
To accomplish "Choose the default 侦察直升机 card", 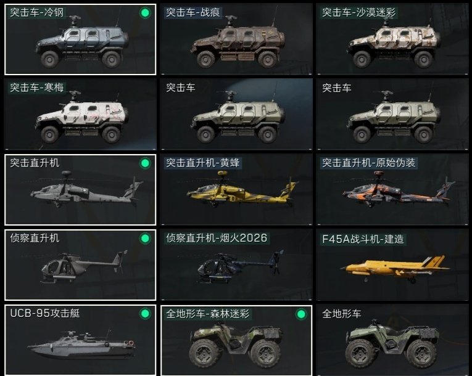I will point(80,265).
